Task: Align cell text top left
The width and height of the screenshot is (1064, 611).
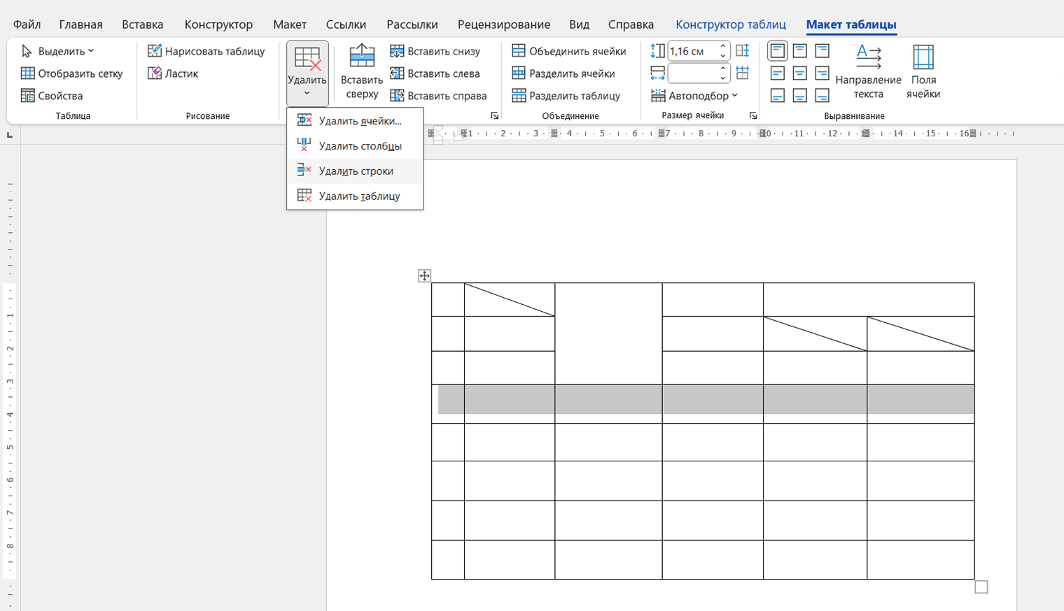Action: (x=778, y=51)
